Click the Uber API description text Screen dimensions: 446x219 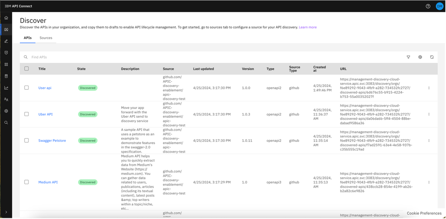pos(135,114)
